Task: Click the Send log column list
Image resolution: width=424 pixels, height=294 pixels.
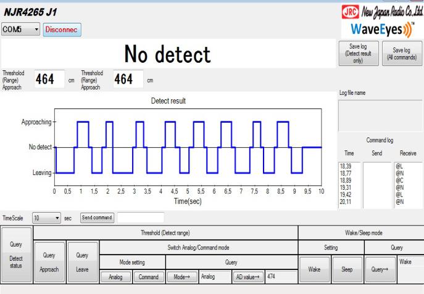Action: click(x=377, y=185)
